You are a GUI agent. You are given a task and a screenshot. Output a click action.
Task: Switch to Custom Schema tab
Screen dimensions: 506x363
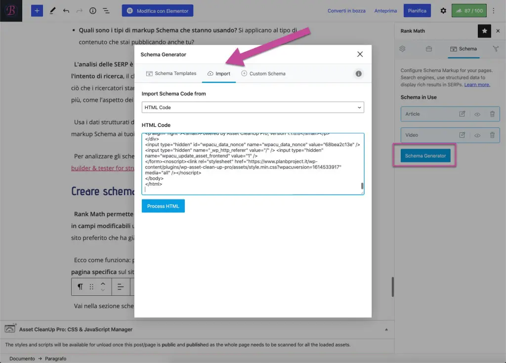[x=263, y=73]
